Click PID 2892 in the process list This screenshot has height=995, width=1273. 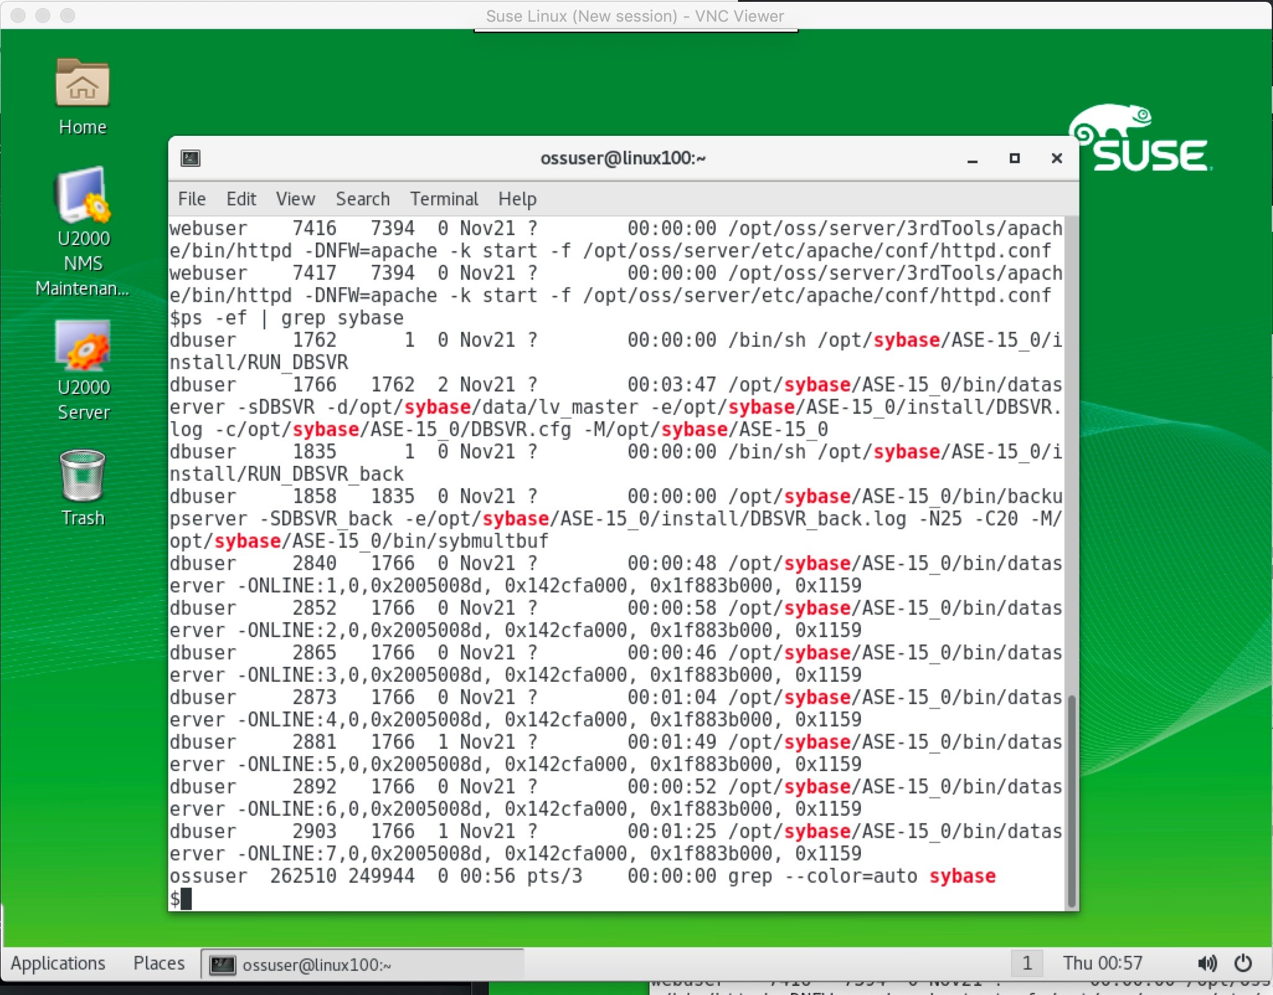(314, 787)
